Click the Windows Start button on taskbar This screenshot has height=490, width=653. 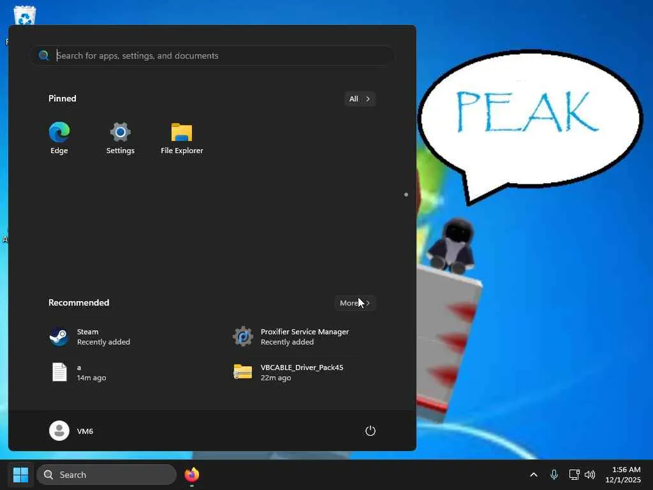point(20,475)
